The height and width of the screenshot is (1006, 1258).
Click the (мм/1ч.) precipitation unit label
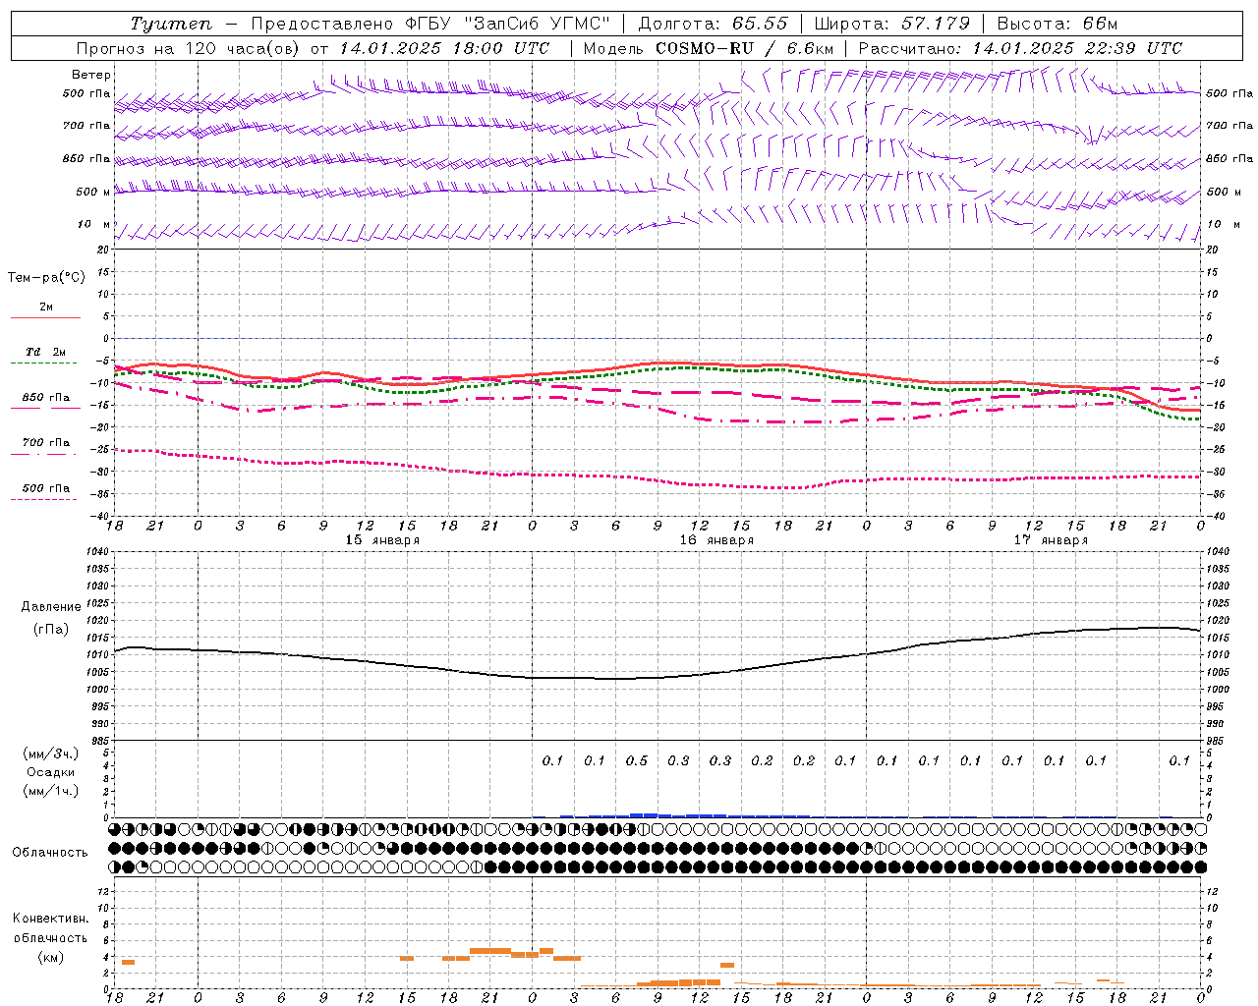pos(51,791)
